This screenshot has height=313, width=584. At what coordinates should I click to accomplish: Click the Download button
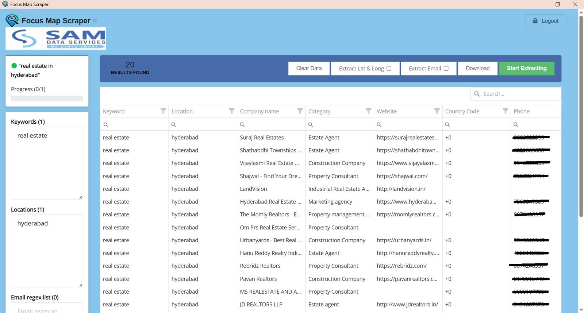(477, 68)
